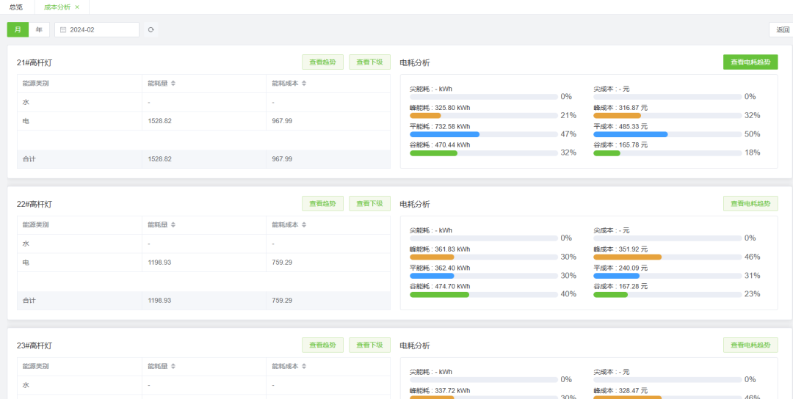Viewport: 793px width, 399px height.
Task: Click 电 row cost 759.29
Action: 282,263
